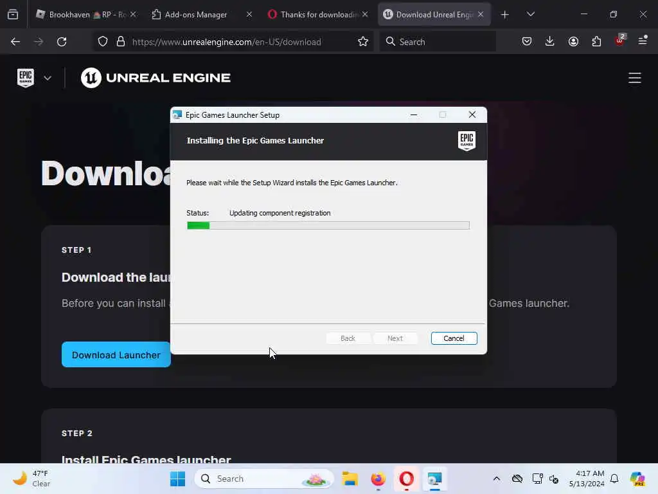Click the Epic Games shield logo in site header

pyautogui.click(x=26, y=78)
